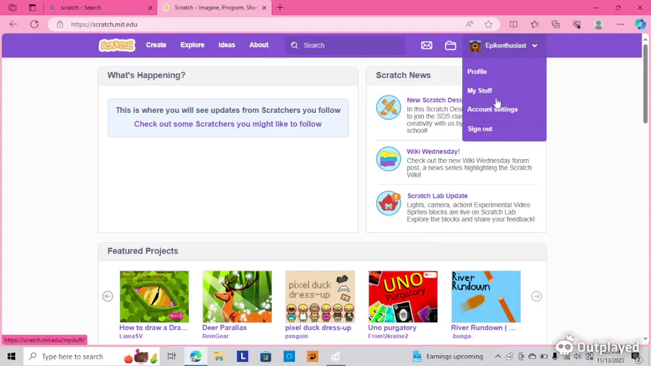The image size is (651, 366).
Task: Open Windows Start menu
Action: (11, 357)
